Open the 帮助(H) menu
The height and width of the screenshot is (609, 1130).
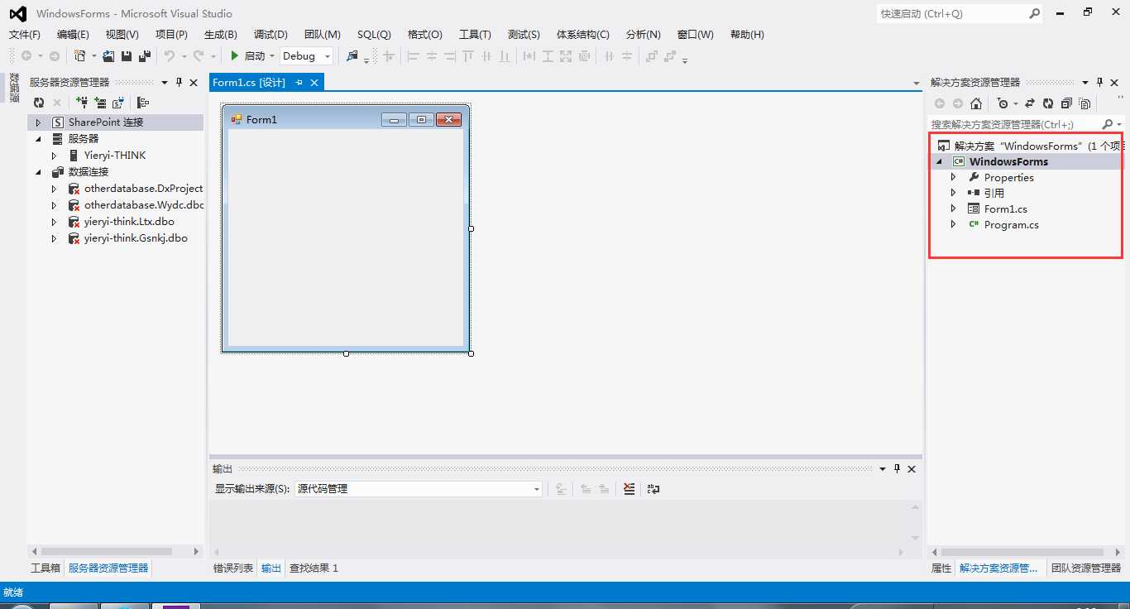click(747, 35)
